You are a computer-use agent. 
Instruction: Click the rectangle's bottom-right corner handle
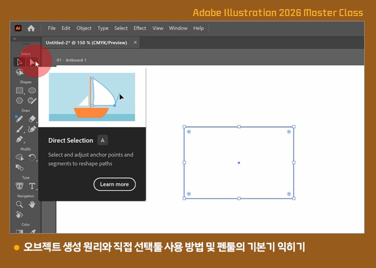(x=294, y=198)
